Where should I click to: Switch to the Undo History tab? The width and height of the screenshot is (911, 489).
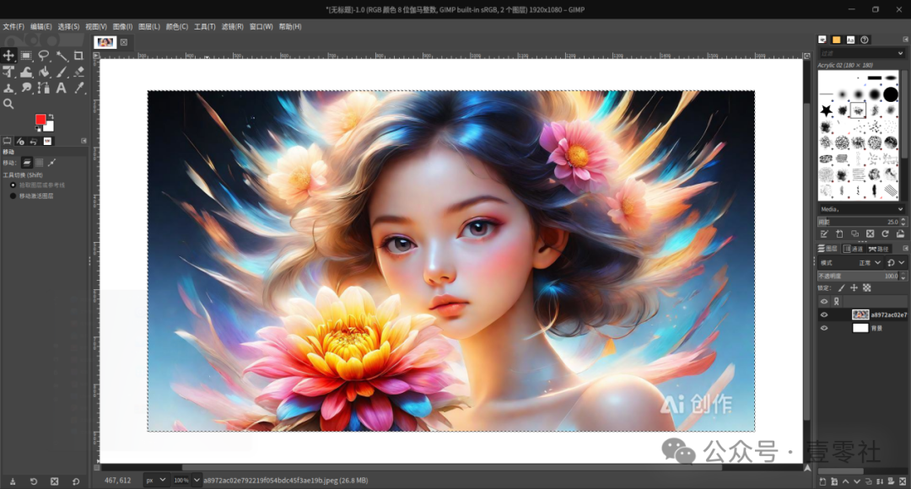pos(34,141)
